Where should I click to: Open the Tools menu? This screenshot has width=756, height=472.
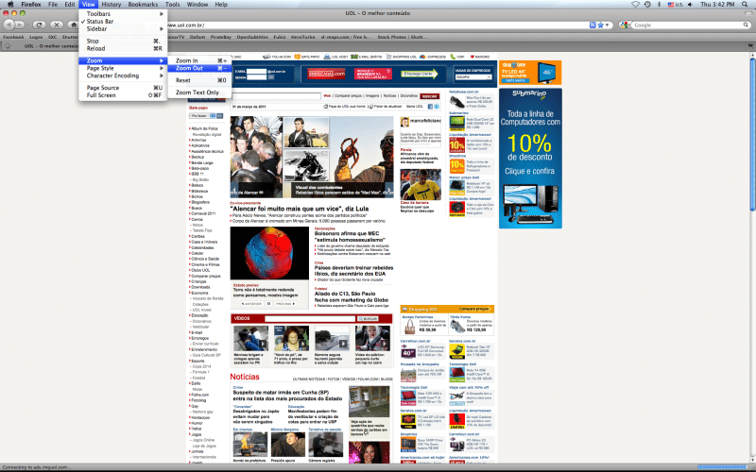pos(172,5)
